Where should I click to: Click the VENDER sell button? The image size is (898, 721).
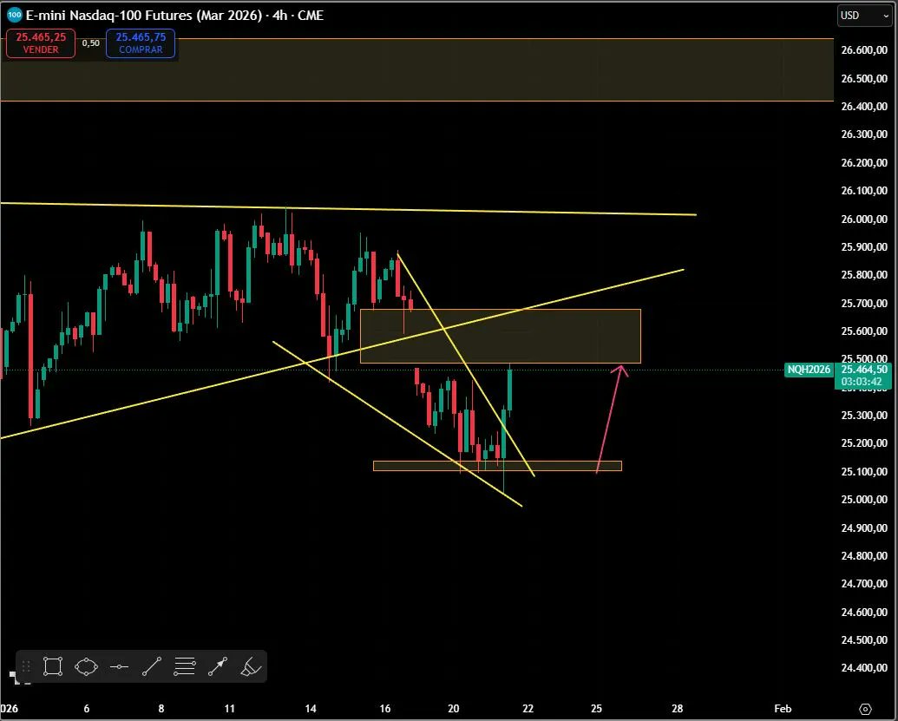[x=40, y=43]
